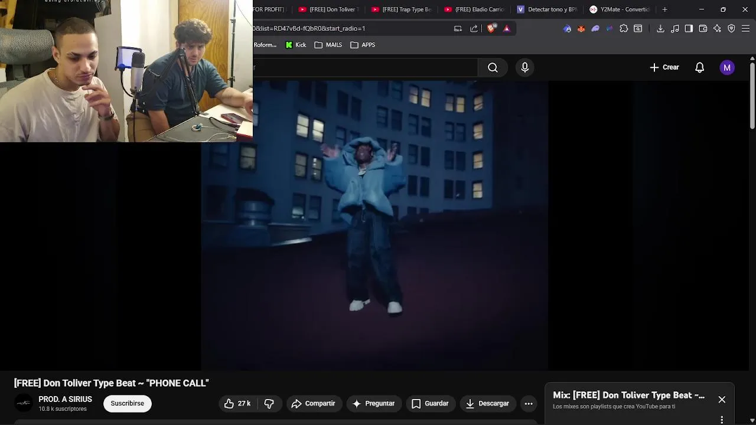
Task: Open the browser hamburger main menu
Action: tap(745, 28)
